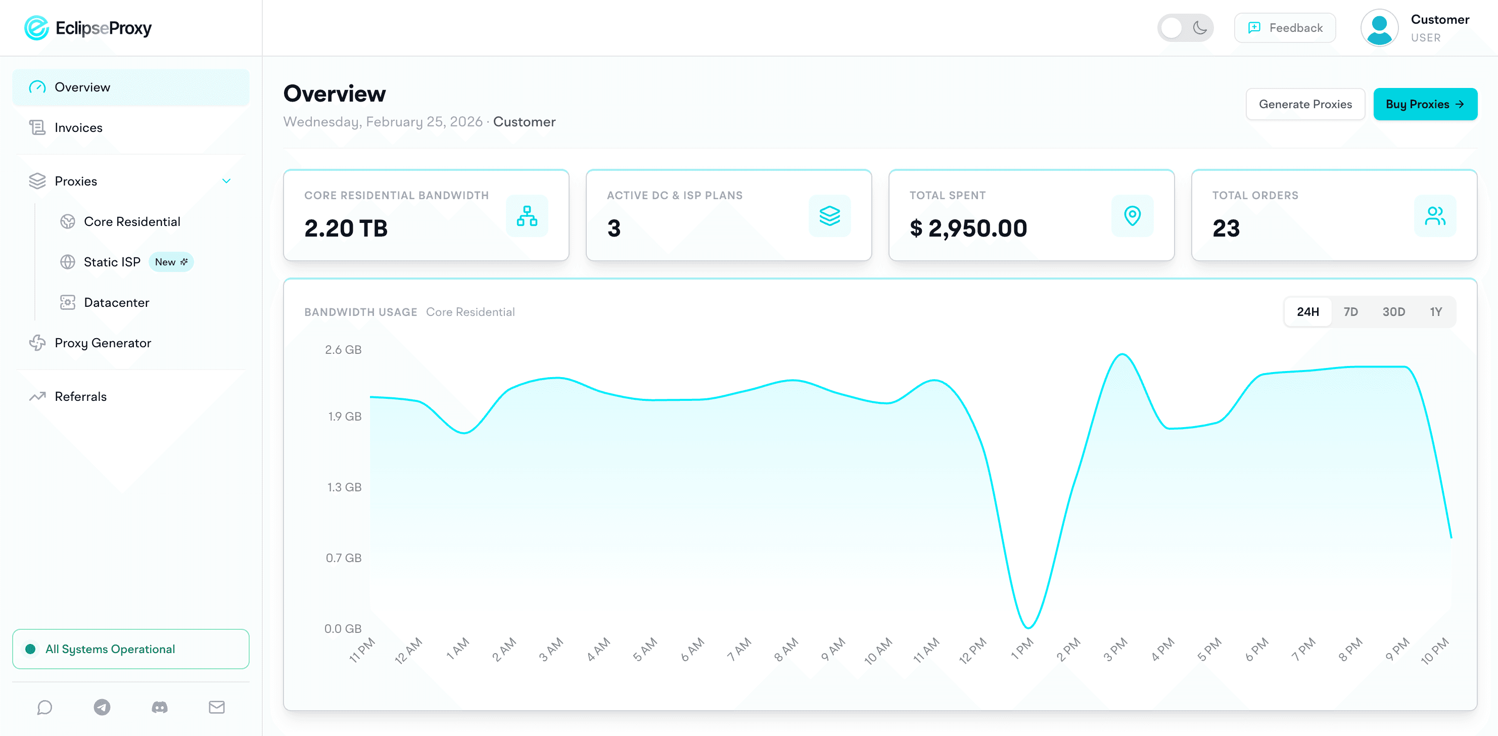Screen dimensions: 1498x736
Task: Open the Discord icon at bottom
Action: click(x=159, y=707)
